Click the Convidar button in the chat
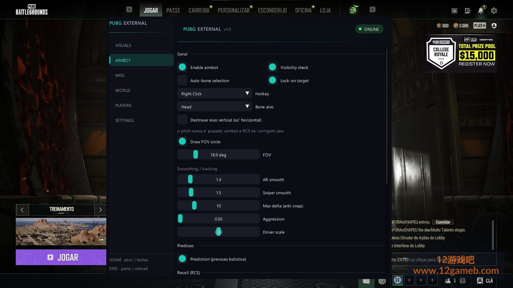 point(443,222)
